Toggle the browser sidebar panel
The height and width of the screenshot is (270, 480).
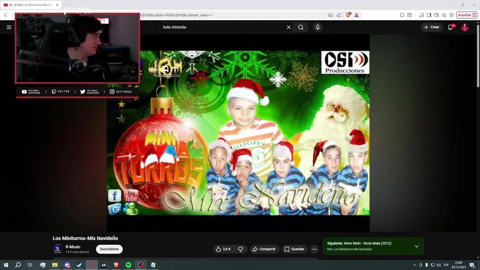click(x=429, y=15)
